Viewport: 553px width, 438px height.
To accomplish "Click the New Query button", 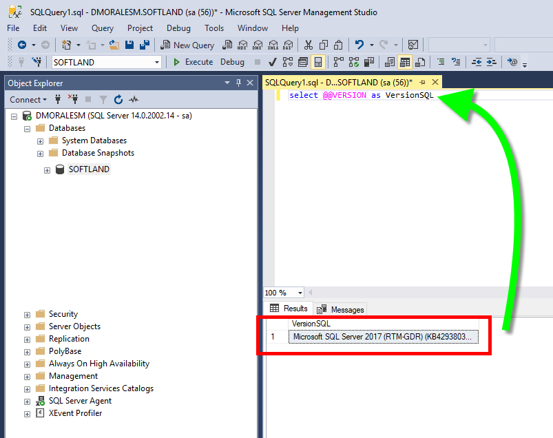I will (187, 45).
